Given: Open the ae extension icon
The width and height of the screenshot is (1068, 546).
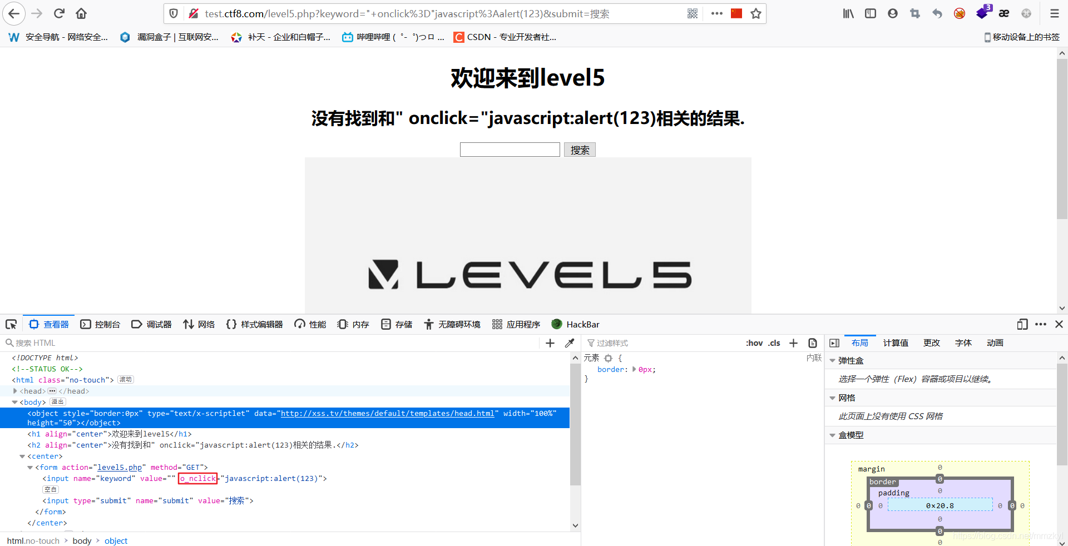Looking at the screenshot, I should pyautogui.click(x=1004, y=13).
